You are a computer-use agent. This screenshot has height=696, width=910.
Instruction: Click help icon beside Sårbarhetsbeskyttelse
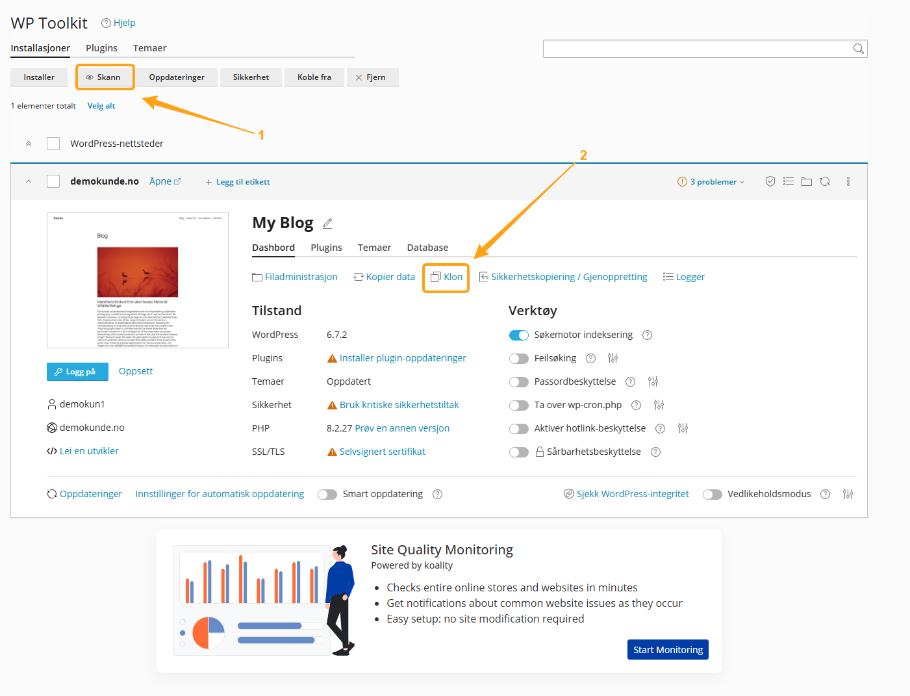[x=655, y=452]
